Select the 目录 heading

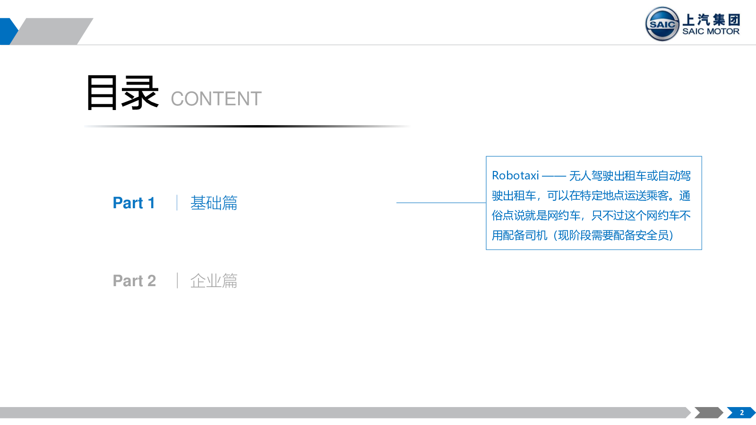tap(122, 93)
